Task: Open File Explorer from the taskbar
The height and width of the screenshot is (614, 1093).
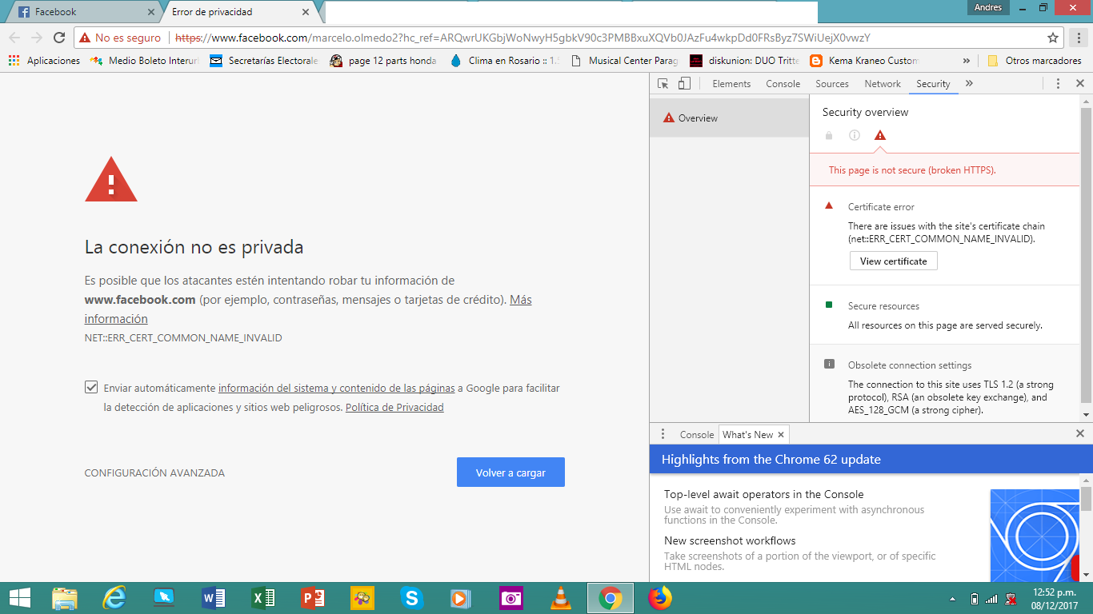Action: point(65,598)
